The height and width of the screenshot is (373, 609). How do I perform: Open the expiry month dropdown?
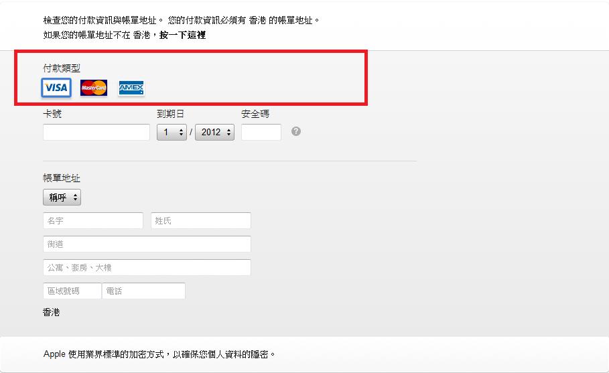[172, 133]
